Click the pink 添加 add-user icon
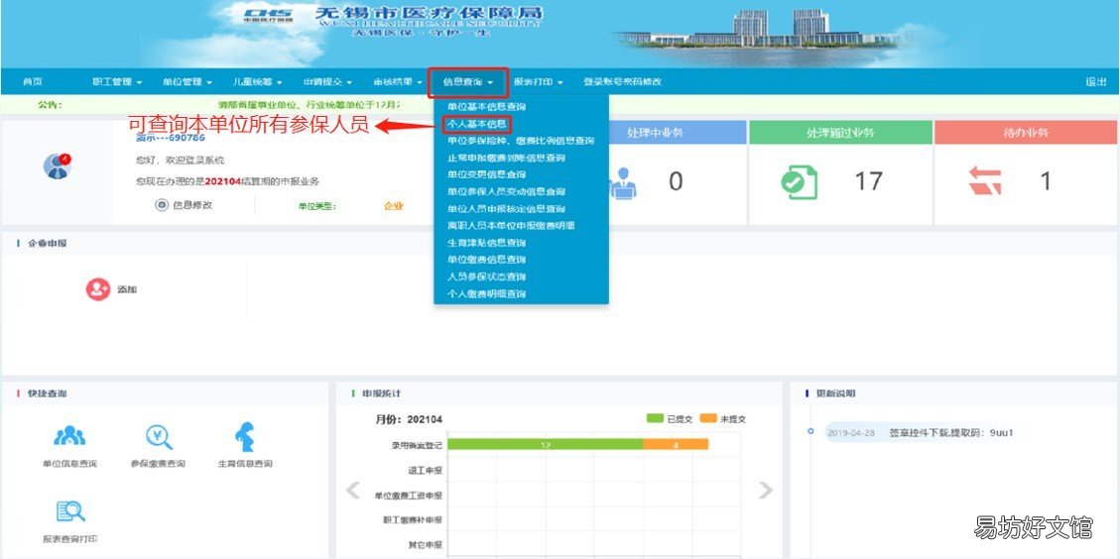This screenshot has height=559, width=1120. (x=98, y=289)
